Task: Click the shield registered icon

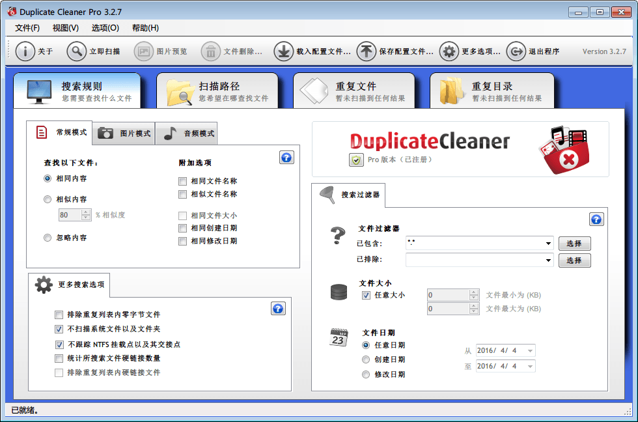Action: 356,160
